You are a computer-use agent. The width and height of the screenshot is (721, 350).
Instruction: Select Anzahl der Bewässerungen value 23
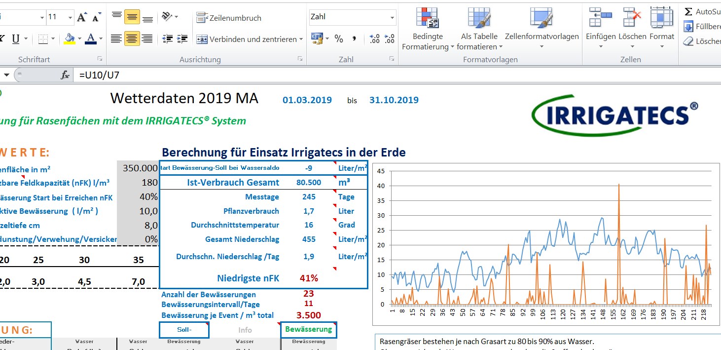point(309,294)
